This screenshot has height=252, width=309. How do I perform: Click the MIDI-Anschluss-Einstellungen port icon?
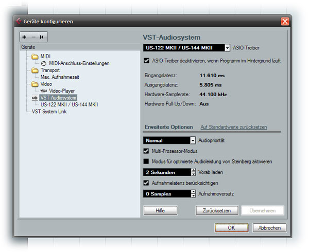[44, 63]
